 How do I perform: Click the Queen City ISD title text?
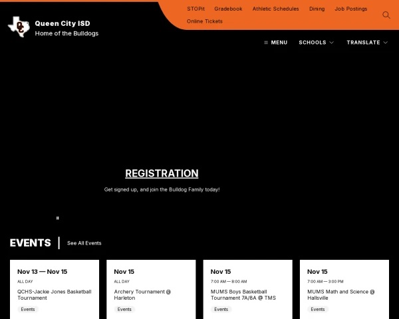pyautogui.click(x=63, y=23)
